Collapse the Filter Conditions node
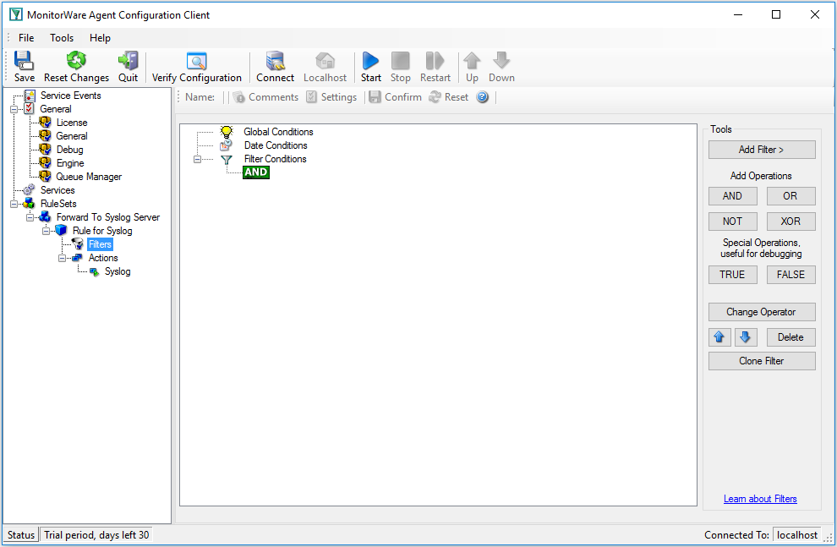Viewport: 837px width, 547px height. [x=197, y=160]
